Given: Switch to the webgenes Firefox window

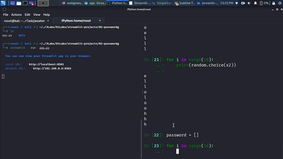Looking at the screenshot, I should [x=73, y=3].
